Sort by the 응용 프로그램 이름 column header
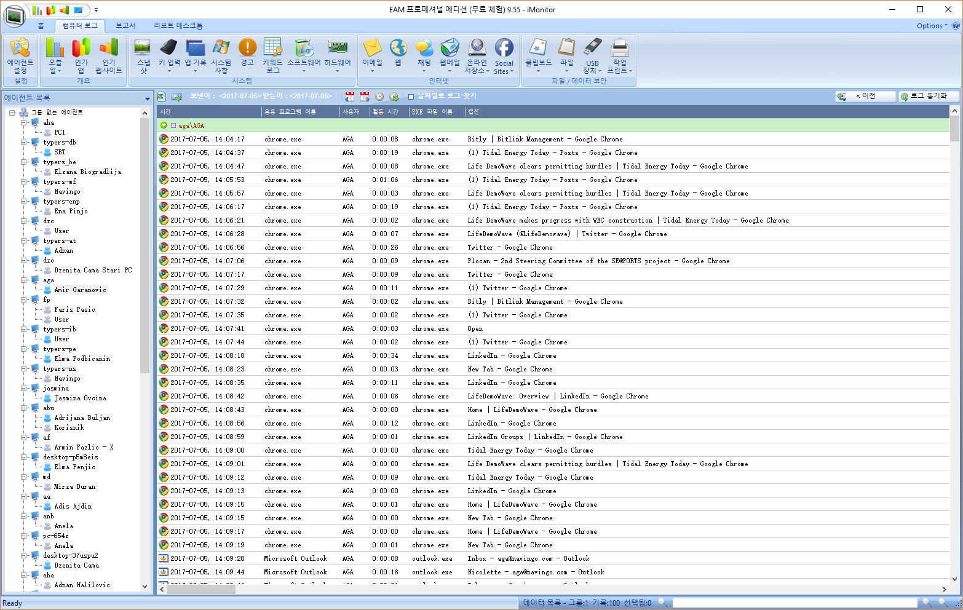This screenshot has height=610, width=963. [300, 111]
